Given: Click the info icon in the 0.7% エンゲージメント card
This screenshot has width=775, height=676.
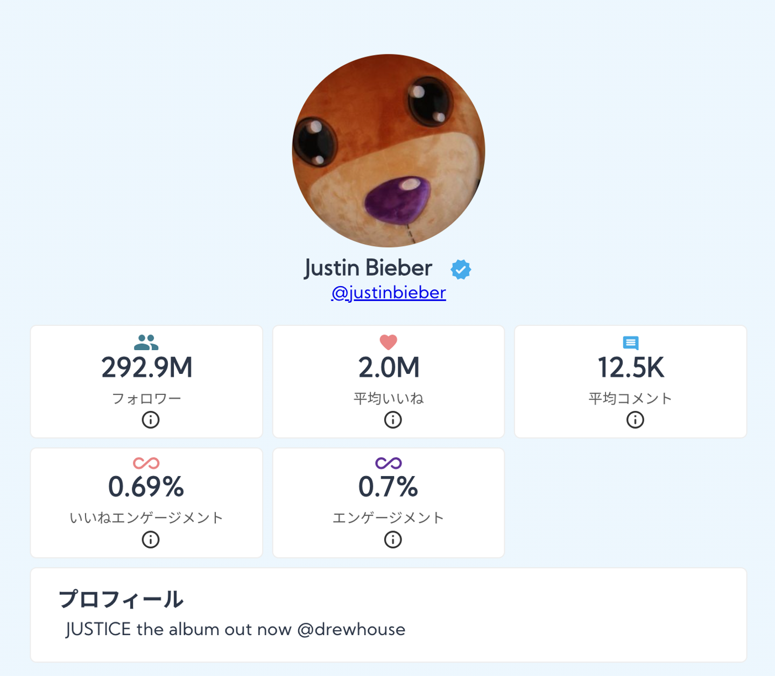Looking at the screenshot, I should point(393,539).
